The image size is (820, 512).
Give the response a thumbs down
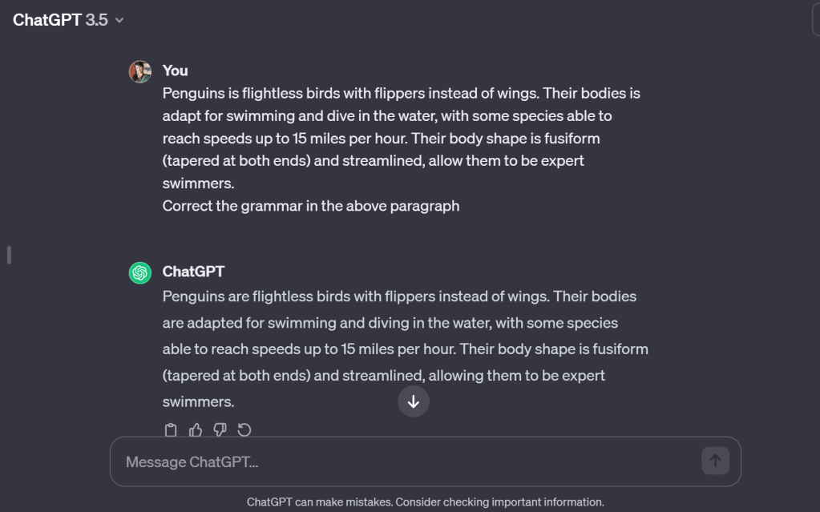[x=220, y=430]
